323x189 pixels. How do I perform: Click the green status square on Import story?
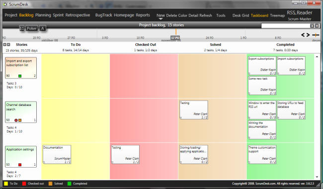(x=20, y=76)
